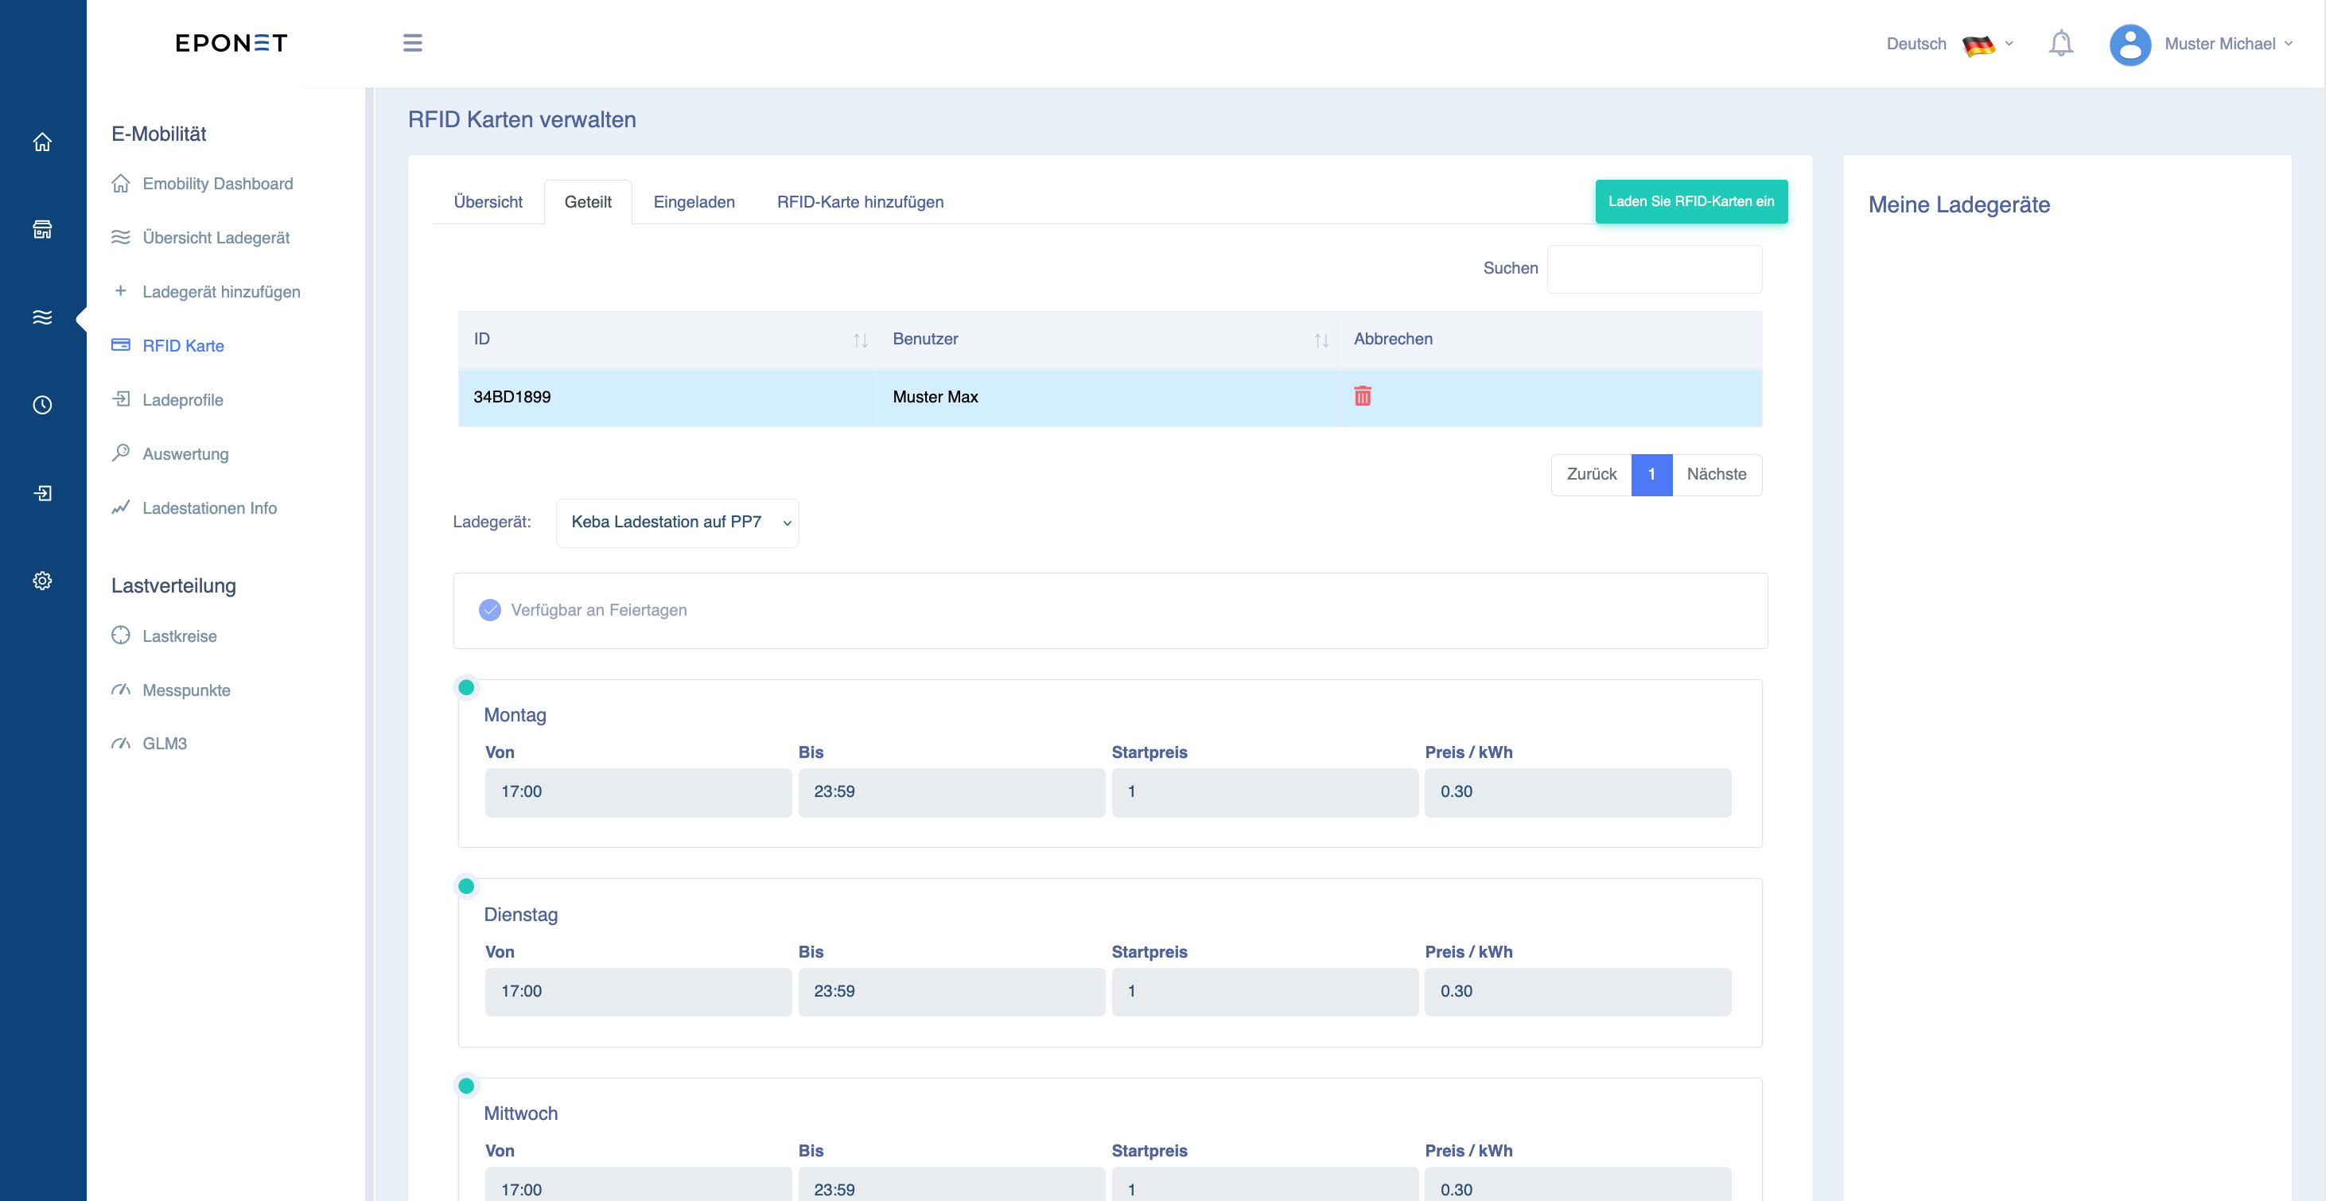The image size is (2326, 1201).
Task: Expand the Deutsch language dropdown
Action: tap(1950, 45)
